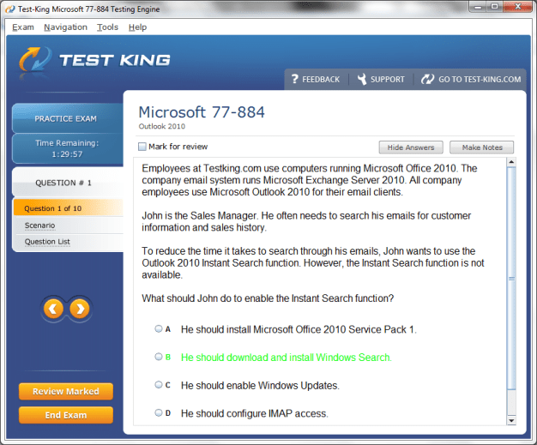The width and height of the screenshot is (537, 445).
Task: Open the Question List sidebar item
Action: pyautogui.click(x=47, y=242)
